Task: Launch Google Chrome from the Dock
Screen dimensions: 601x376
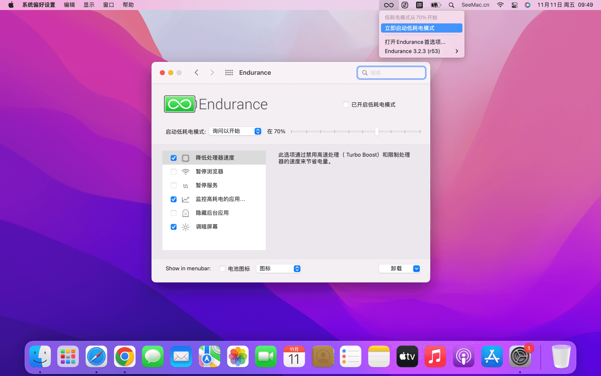Action: coord(125,356)
